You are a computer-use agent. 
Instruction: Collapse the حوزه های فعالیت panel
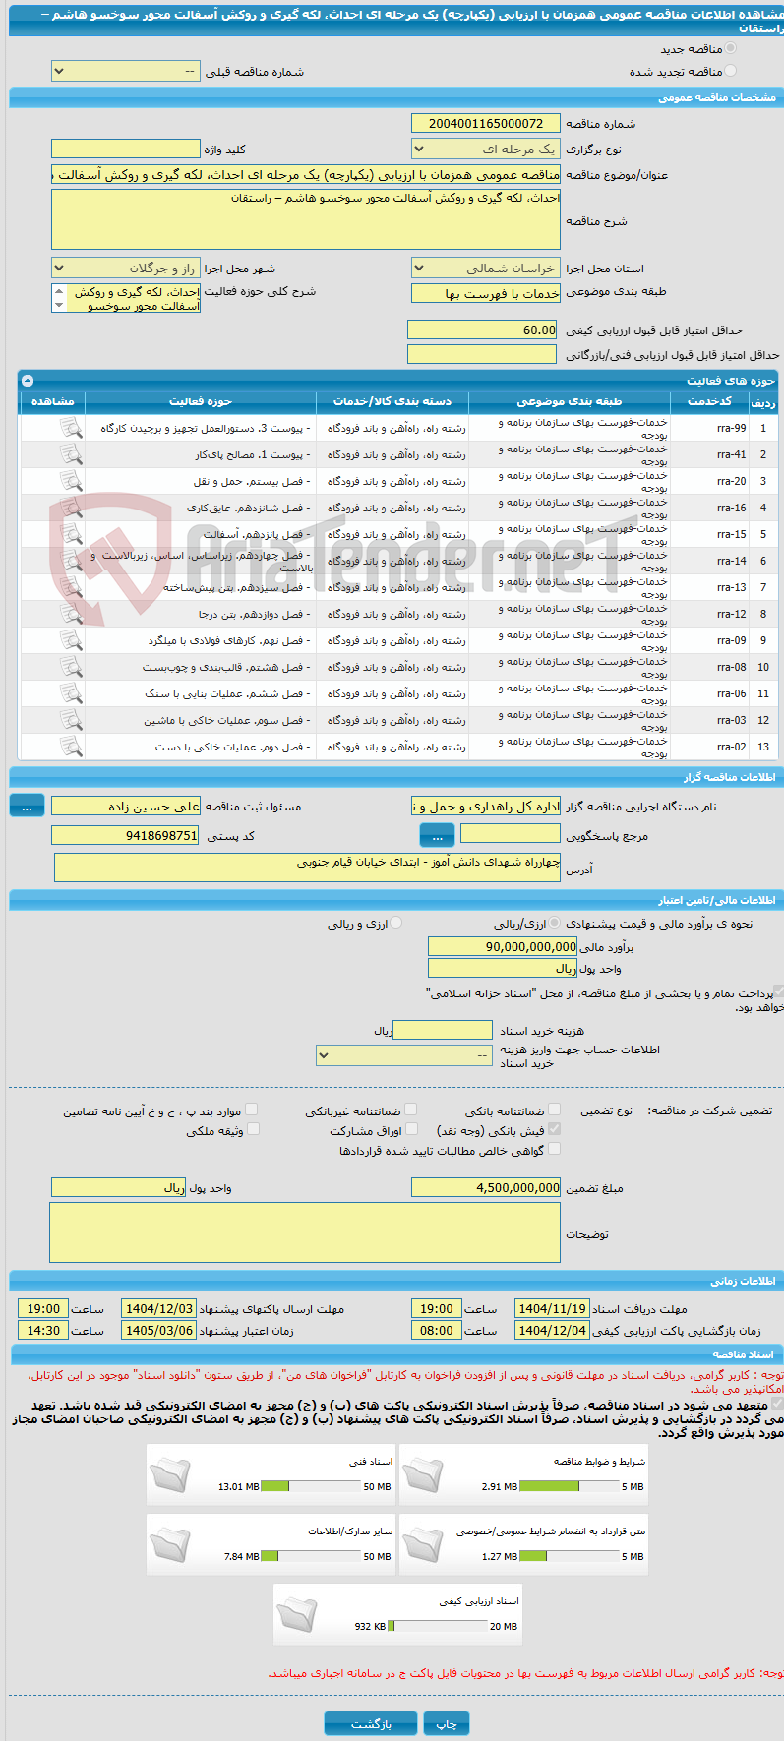[x=28, y=381]
